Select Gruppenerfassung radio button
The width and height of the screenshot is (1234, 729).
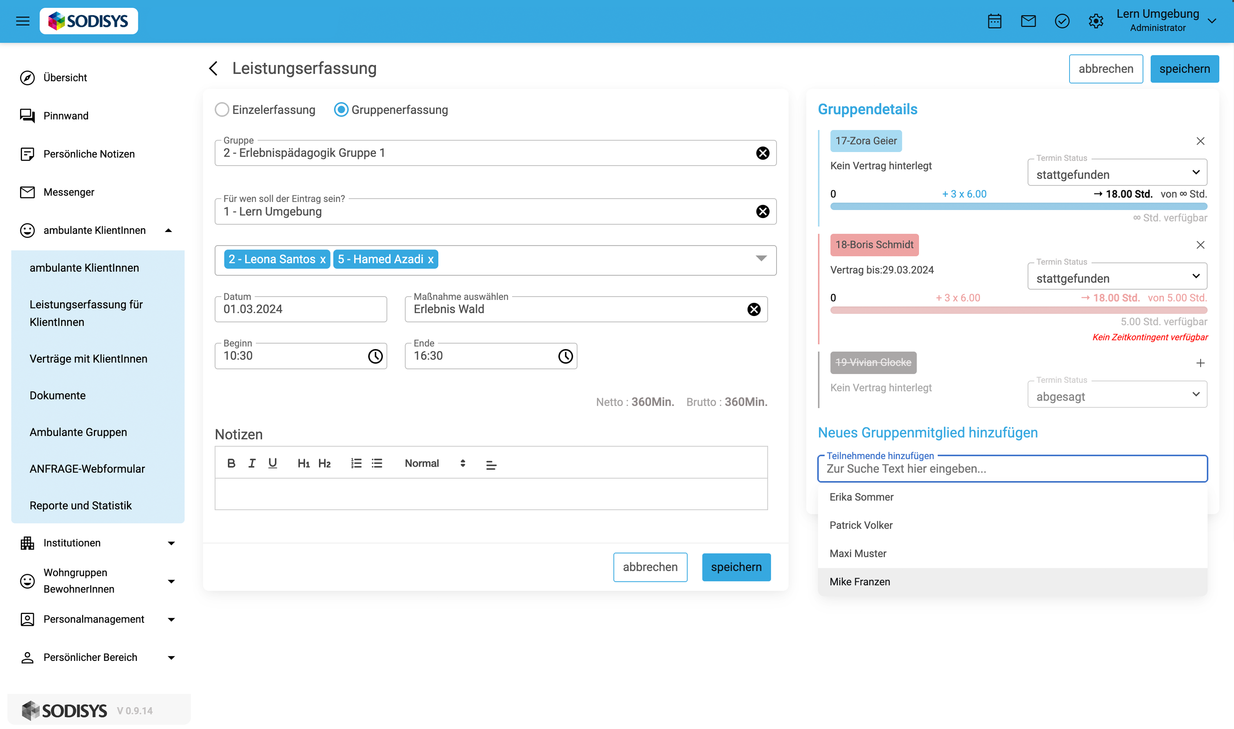341,110
